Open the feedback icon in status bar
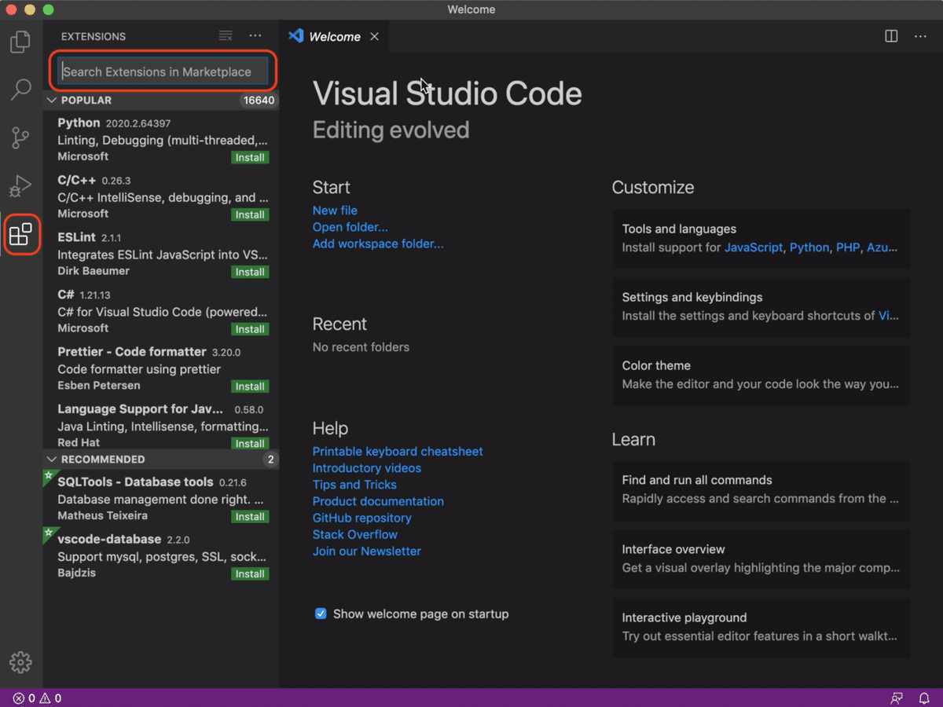The width and height of the screenshot is (943, 707). 896,698
